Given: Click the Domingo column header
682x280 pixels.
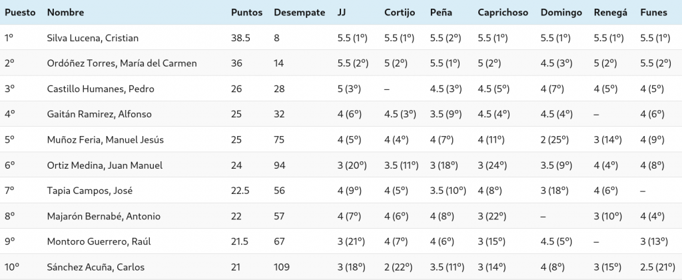Looking at the screenshot, I should click(x=561, y=12).
